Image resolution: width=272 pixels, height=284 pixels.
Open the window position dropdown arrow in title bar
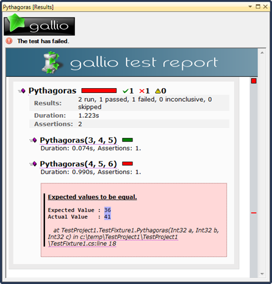250,7
